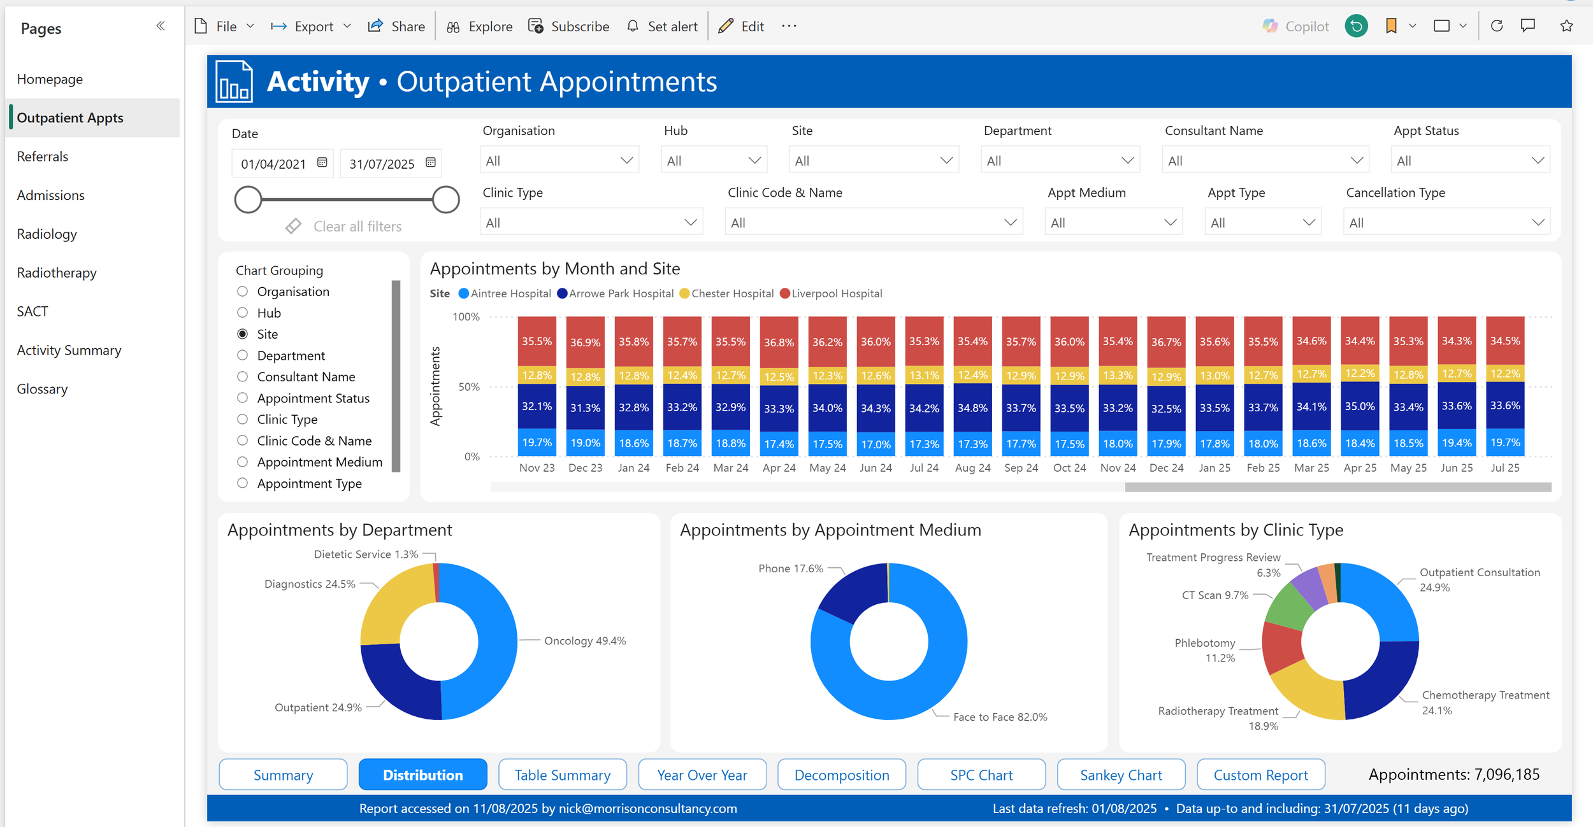
Task: Click the Reset to default green icon
Action: pos(1356,26)
